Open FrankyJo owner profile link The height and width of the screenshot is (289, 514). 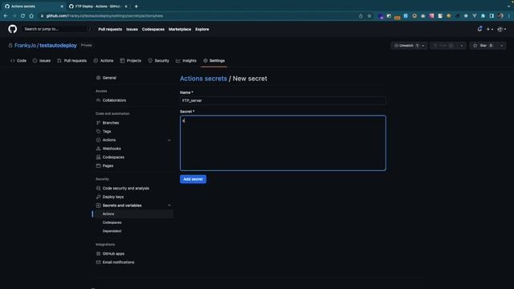click(25, 45)
